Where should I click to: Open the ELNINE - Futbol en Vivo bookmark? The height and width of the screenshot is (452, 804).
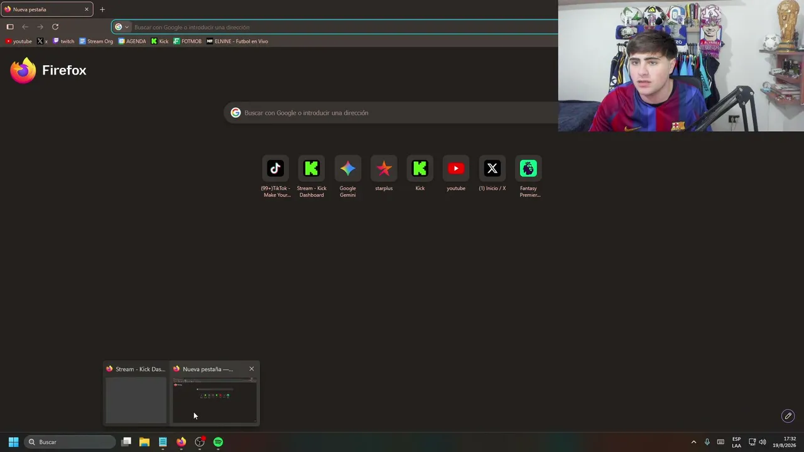[x=237, y=41]
